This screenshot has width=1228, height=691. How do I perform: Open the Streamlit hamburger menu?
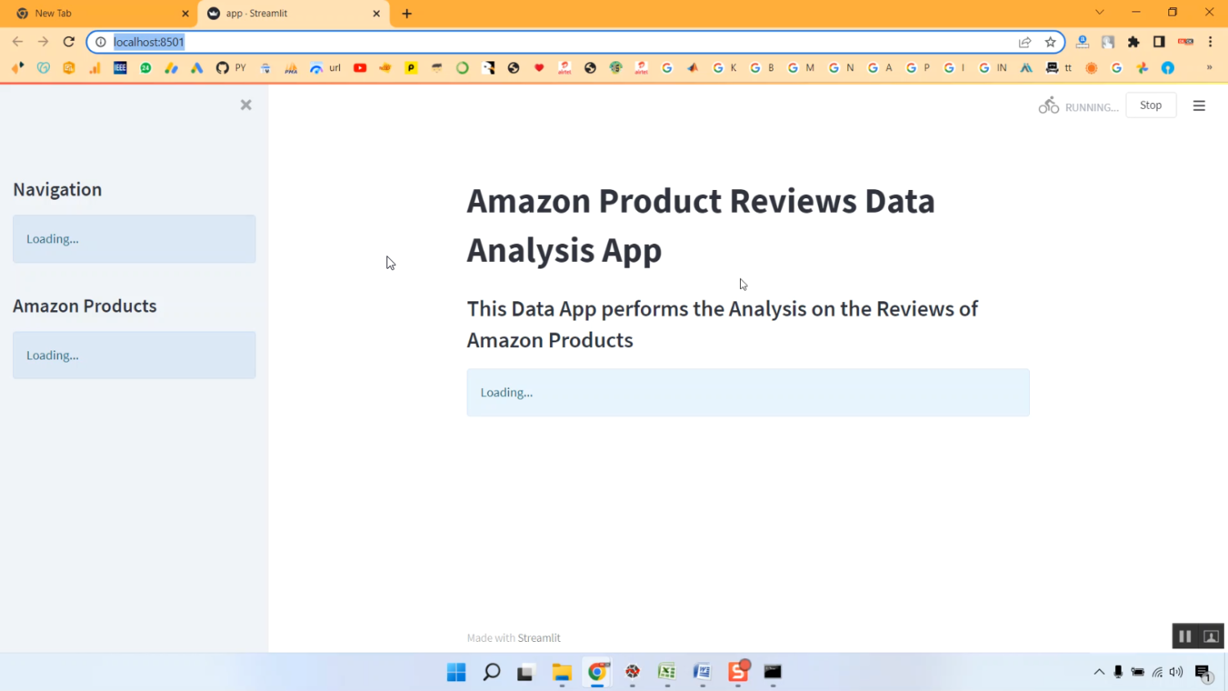pos(1199,106)
